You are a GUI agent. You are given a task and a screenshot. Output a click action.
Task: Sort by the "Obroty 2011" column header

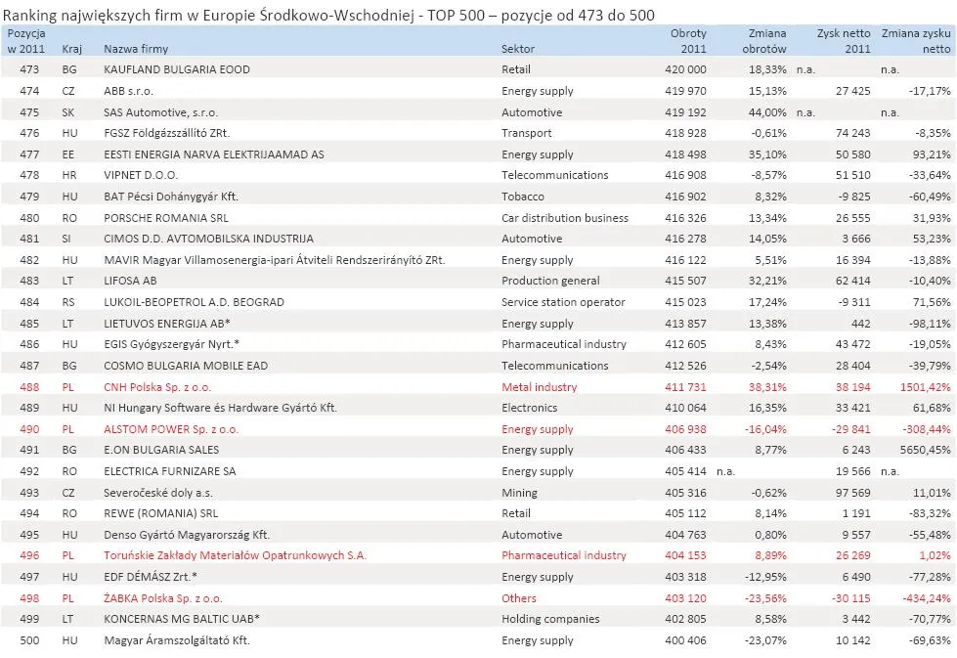[x=687, y=41]
